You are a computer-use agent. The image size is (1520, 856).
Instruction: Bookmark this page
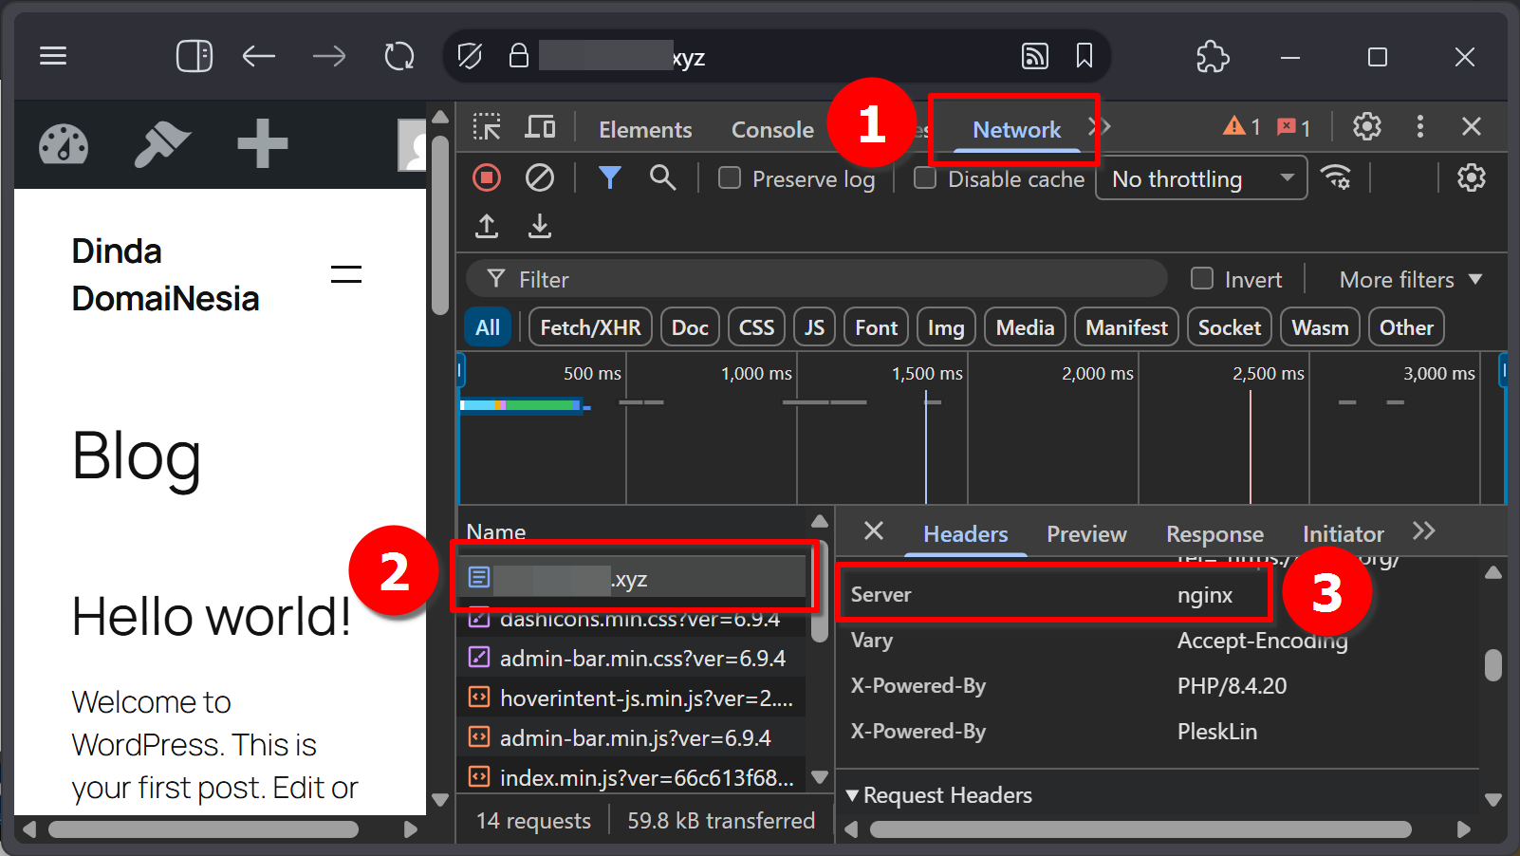(x=1084, y=56)
